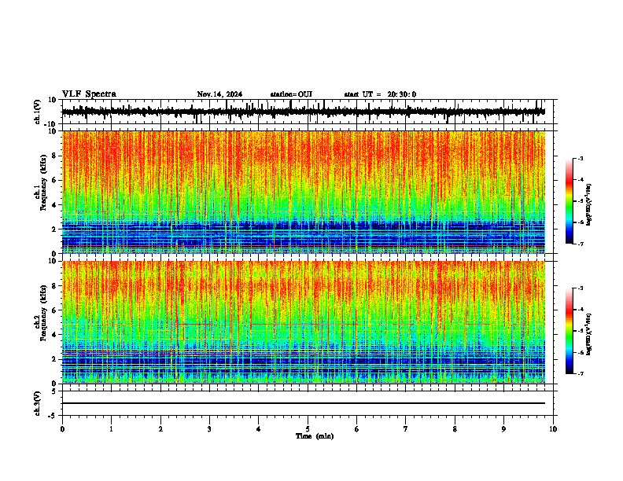The image size is (623, 481).
Task: Click the 'VLF Spectra' title text
Action: pos(89,94)
